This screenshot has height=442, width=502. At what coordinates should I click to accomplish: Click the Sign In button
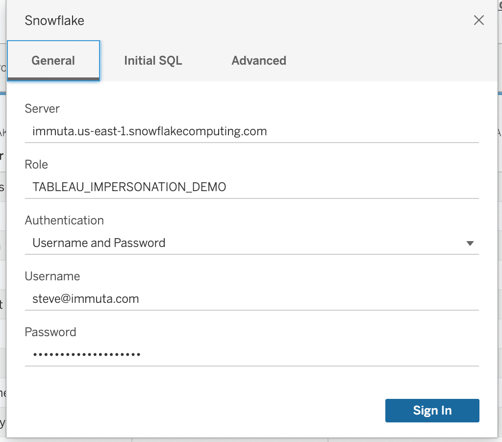(432, 410)
